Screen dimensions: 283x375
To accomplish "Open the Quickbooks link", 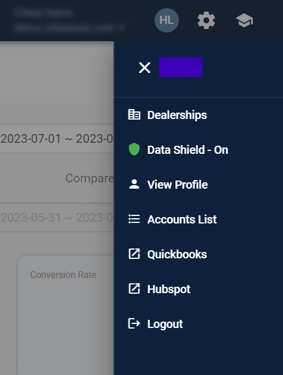I will point(177,254).
